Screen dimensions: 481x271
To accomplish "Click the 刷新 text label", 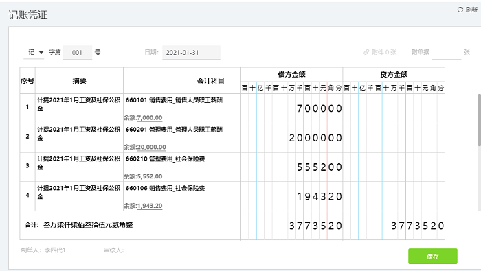I will 471,10.
